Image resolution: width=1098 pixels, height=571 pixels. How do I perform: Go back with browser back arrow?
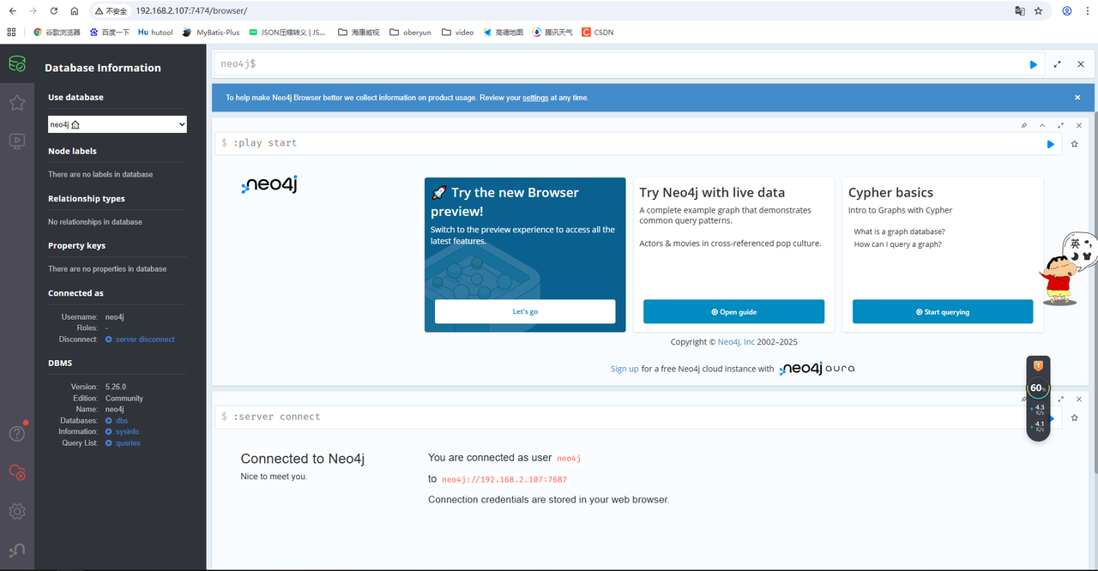pos(13,11)
